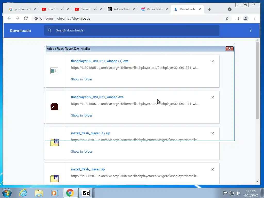264x198 pixels.
Task: Open Chrome's three-dot main menu
Action: pos(254,18)
